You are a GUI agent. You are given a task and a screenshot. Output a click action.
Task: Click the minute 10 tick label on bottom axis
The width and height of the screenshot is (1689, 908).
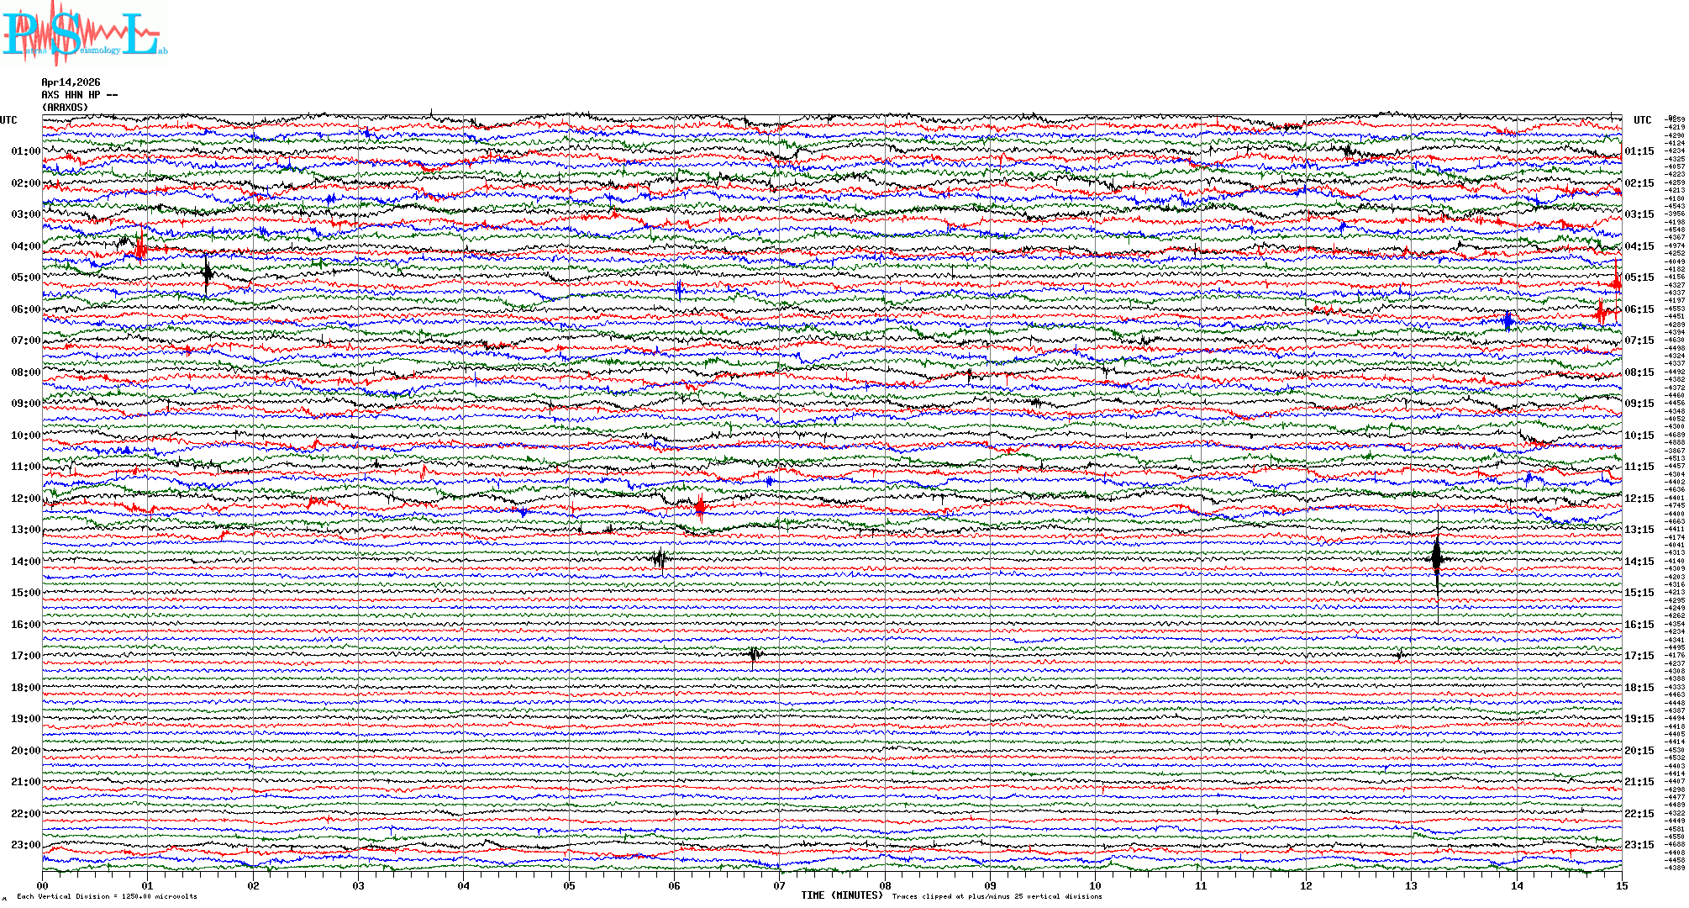pos(1095,885)
